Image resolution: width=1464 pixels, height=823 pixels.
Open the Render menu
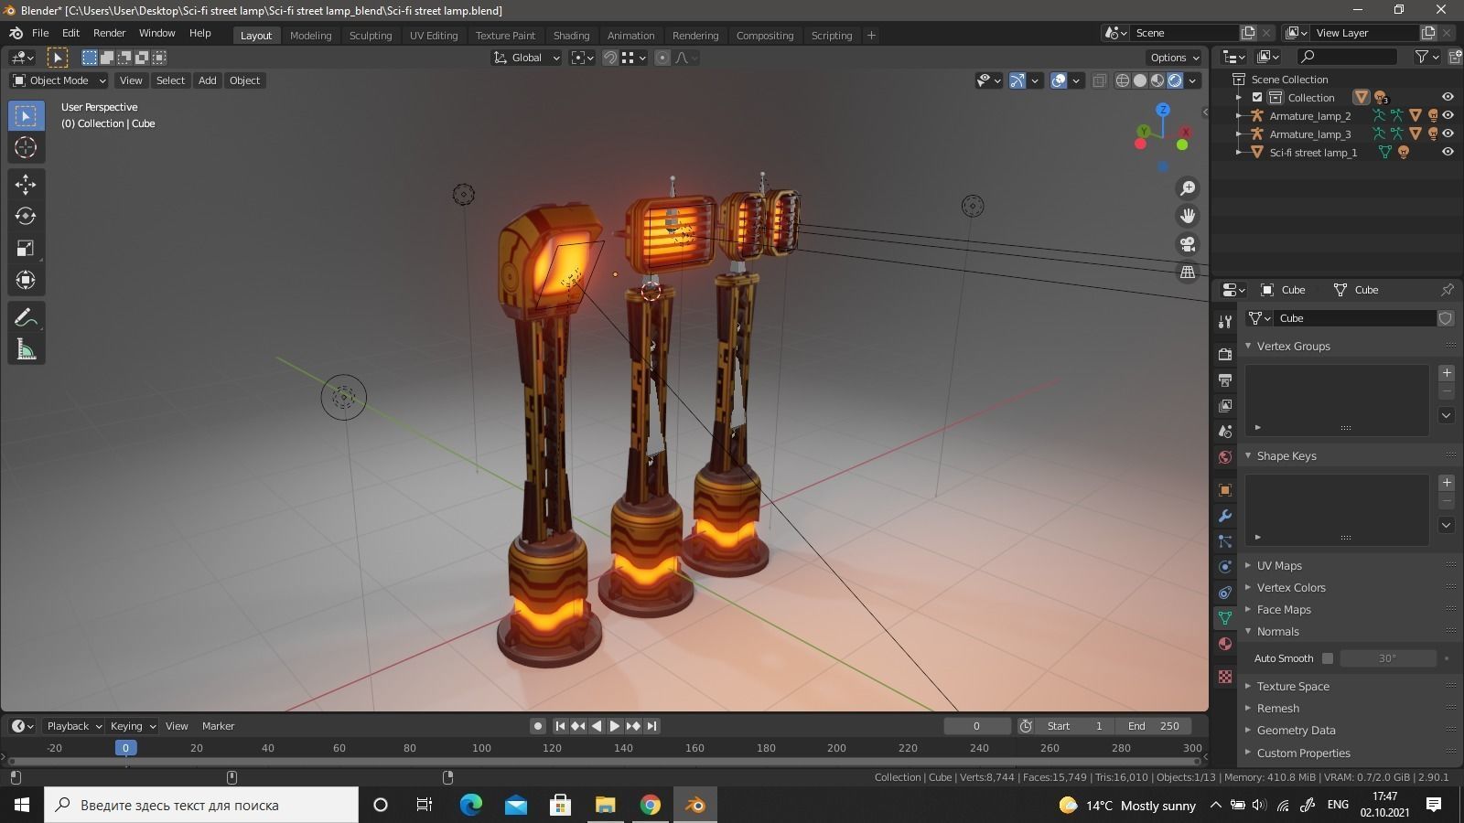coord(109,33)
